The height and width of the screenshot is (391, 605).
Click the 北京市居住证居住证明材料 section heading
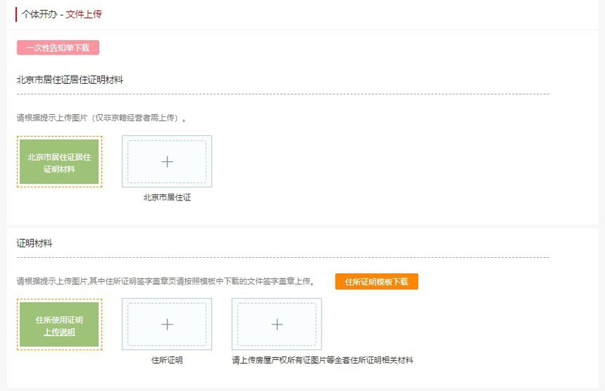tap(70, 79)
